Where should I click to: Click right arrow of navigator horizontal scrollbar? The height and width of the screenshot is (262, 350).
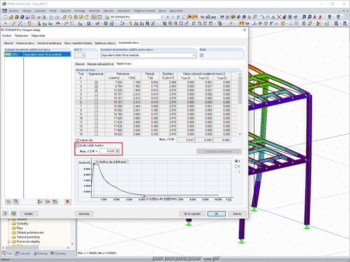tap(68, 248)
